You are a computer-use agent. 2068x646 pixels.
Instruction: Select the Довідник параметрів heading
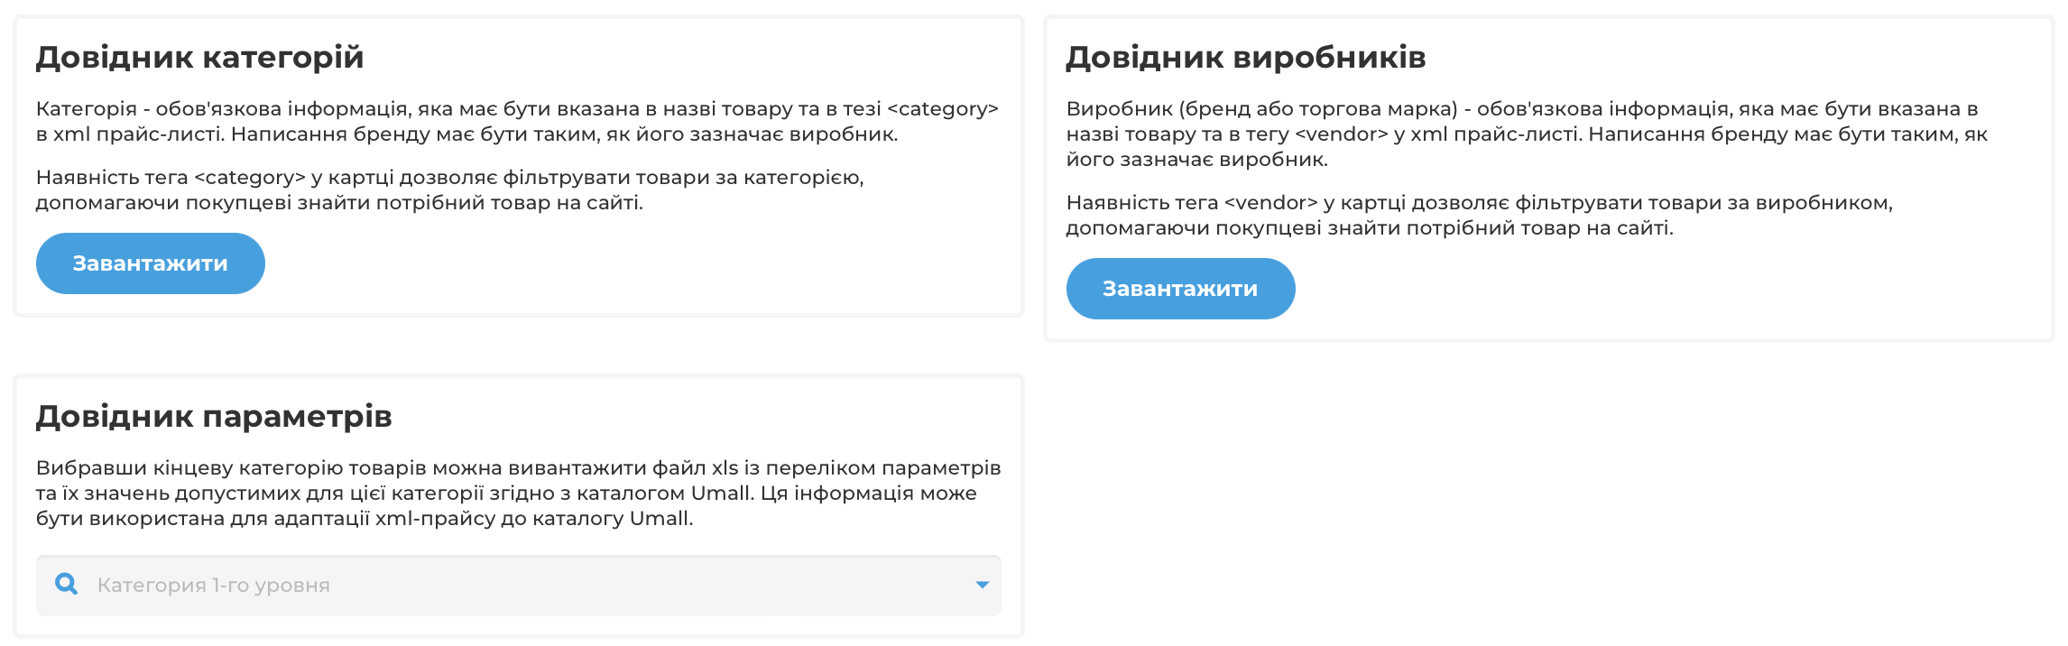(x=214, y=416)
